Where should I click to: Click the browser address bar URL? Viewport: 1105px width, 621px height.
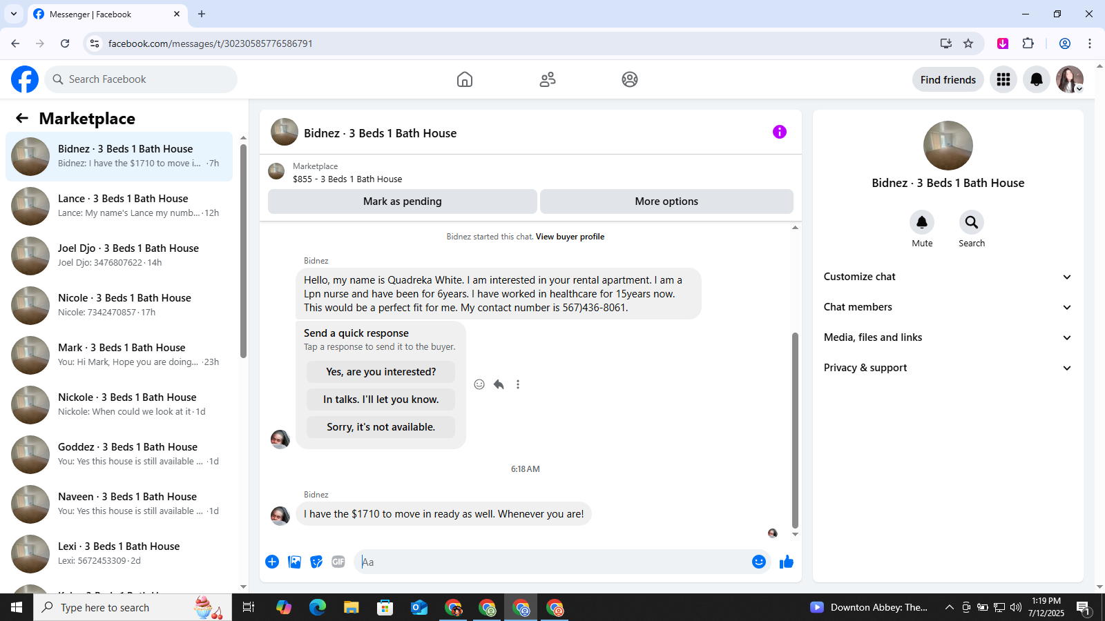click(211, 43)
